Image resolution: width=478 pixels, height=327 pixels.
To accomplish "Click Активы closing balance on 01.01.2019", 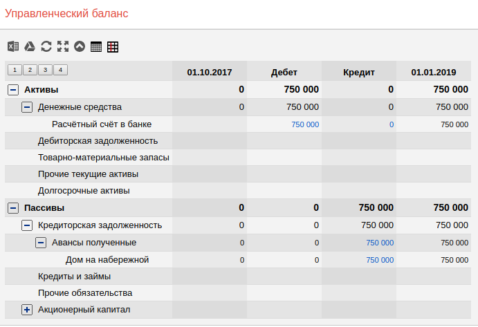I will 450,90.
